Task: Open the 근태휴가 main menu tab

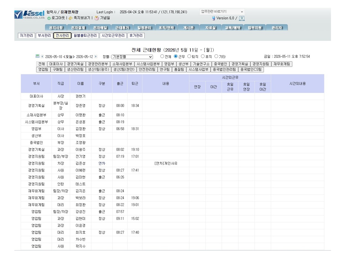Action: [122, 28]
